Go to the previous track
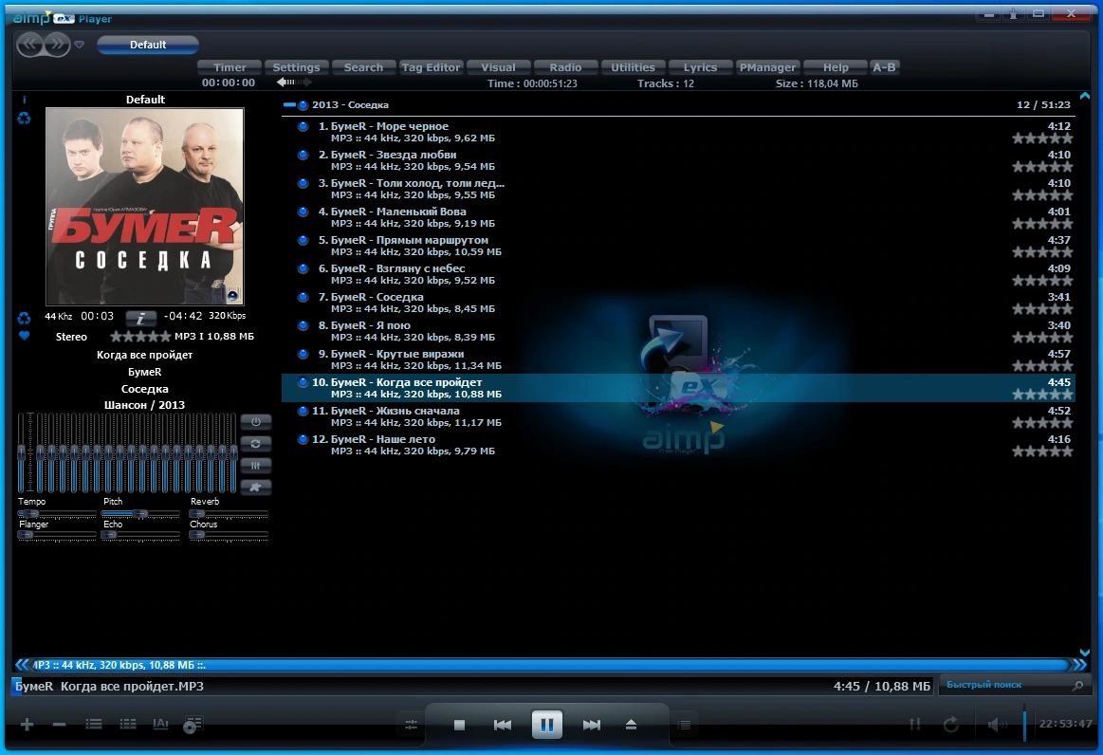The width and height of the screenshot is (1103, 755). (x=503, y=725)
